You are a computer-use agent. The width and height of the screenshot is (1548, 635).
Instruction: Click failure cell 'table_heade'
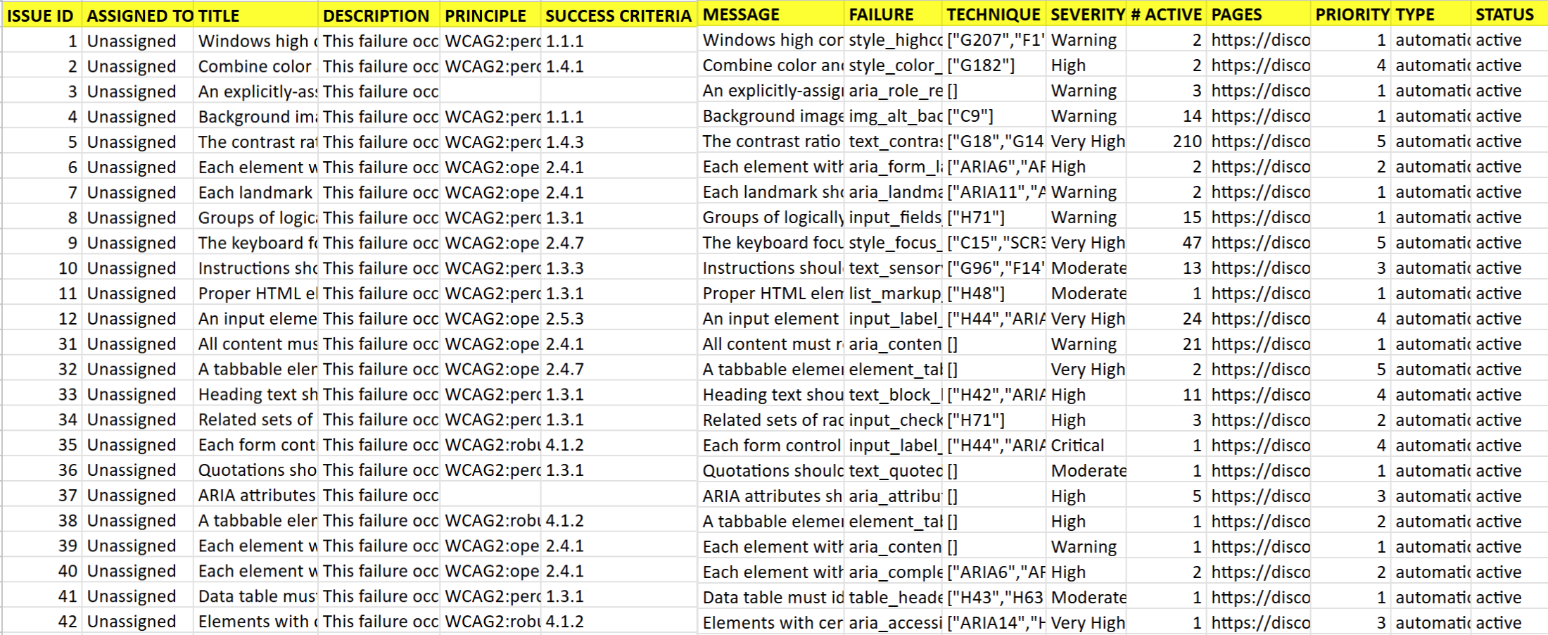(x=893, y=598)
